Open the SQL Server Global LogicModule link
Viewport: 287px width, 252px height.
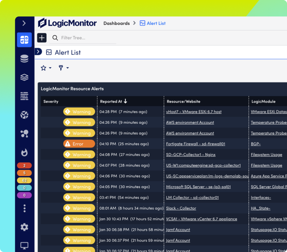point(269,187)
